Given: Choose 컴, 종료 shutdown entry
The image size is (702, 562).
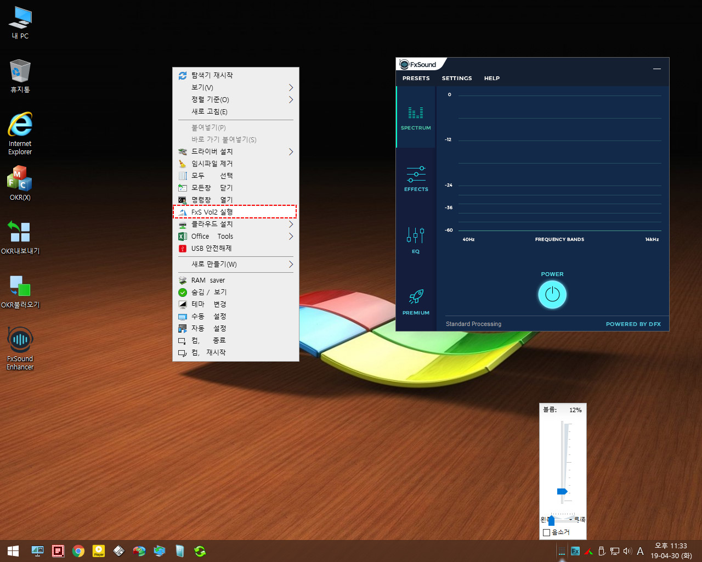Looking at the screenshot, I should pos(236,340).
